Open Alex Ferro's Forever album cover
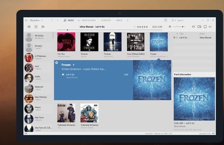 [113, 42]
